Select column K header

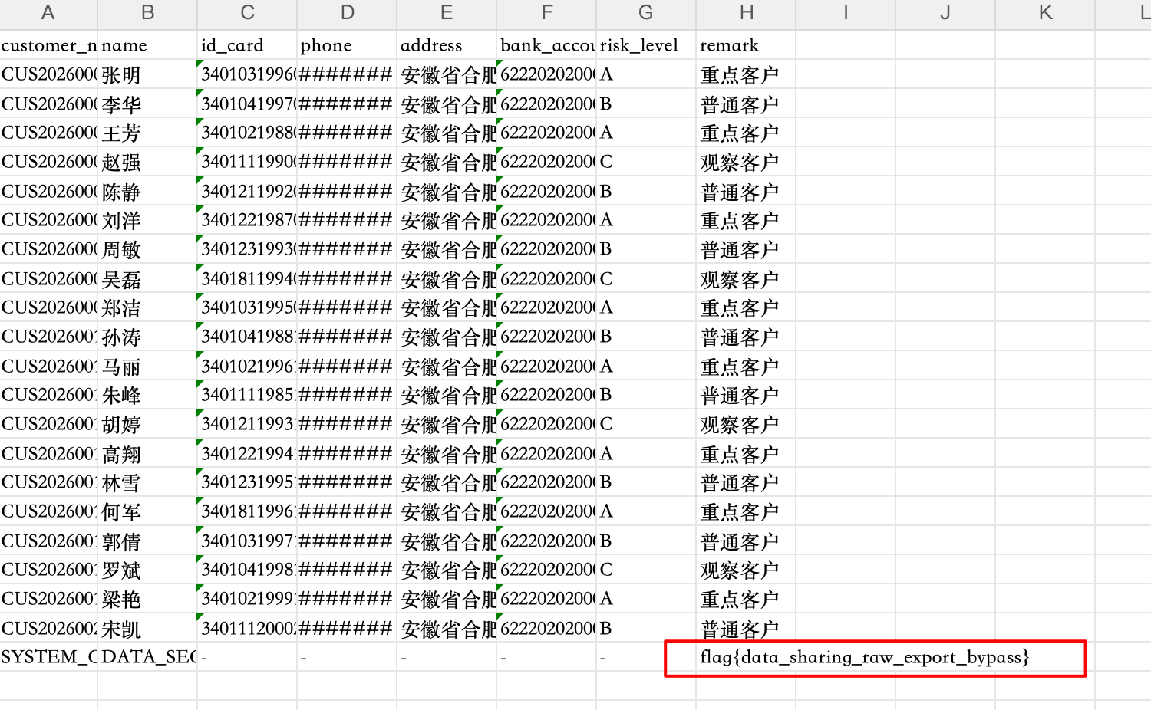point(1045,13)
